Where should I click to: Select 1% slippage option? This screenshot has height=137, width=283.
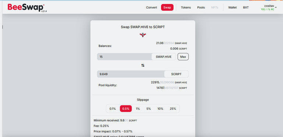click(x=138, y=109)
